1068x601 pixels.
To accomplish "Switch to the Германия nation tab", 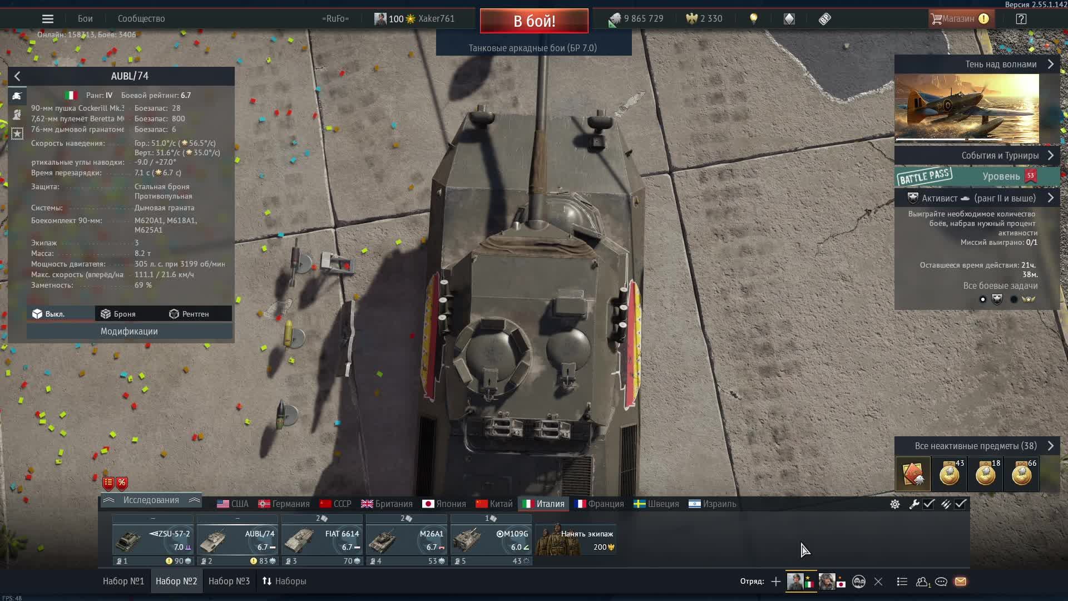I will click(284, 504).
